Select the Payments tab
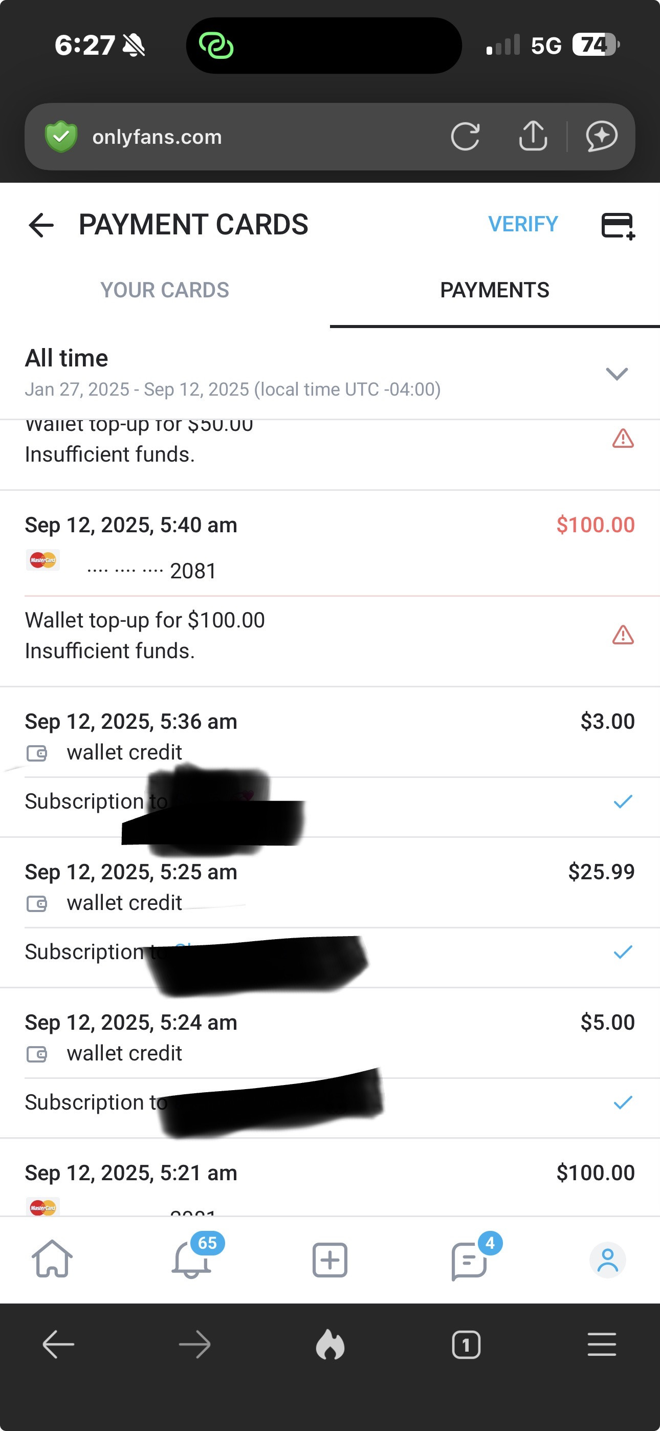The image size is (660, 1431). [494, 291]
